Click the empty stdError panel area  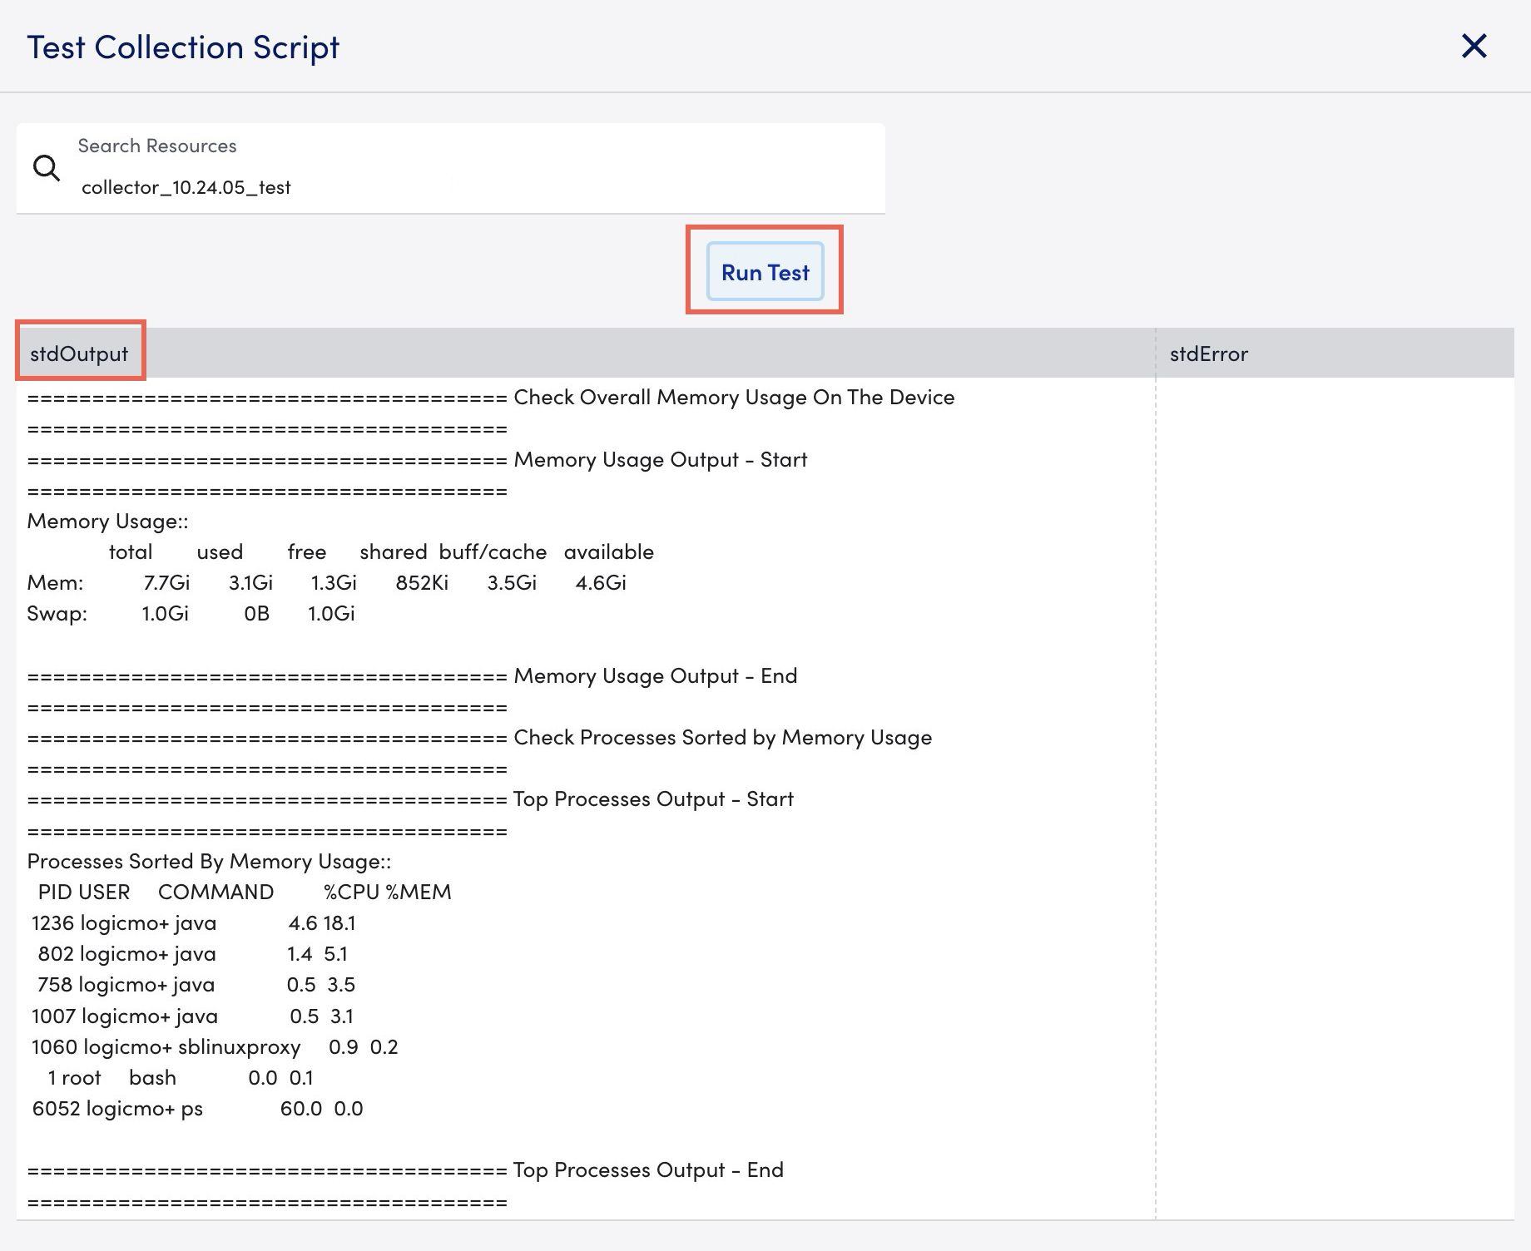click(1340, 749)
